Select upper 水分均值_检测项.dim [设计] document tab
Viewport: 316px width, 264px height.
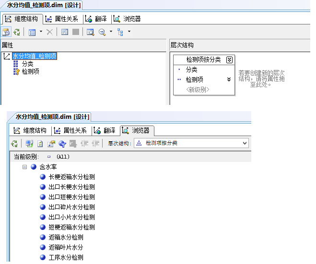coord(44,5)
